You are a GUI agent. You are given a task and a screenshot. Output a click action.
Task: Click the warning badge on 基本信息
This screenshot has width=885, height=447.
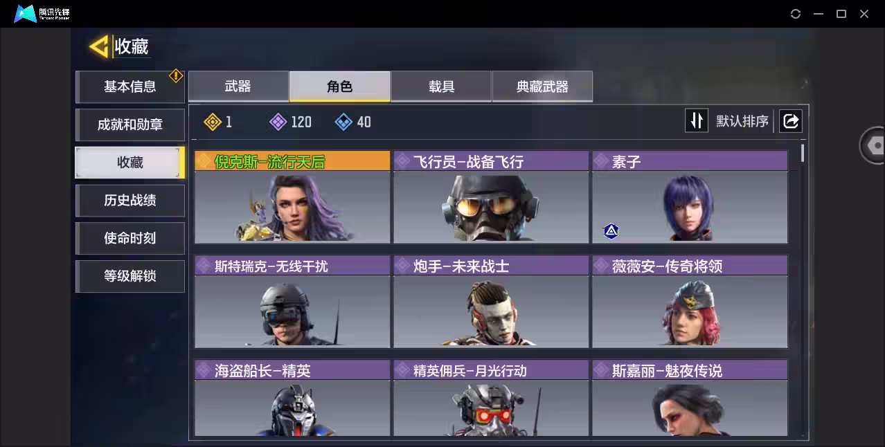pos(176,75)
